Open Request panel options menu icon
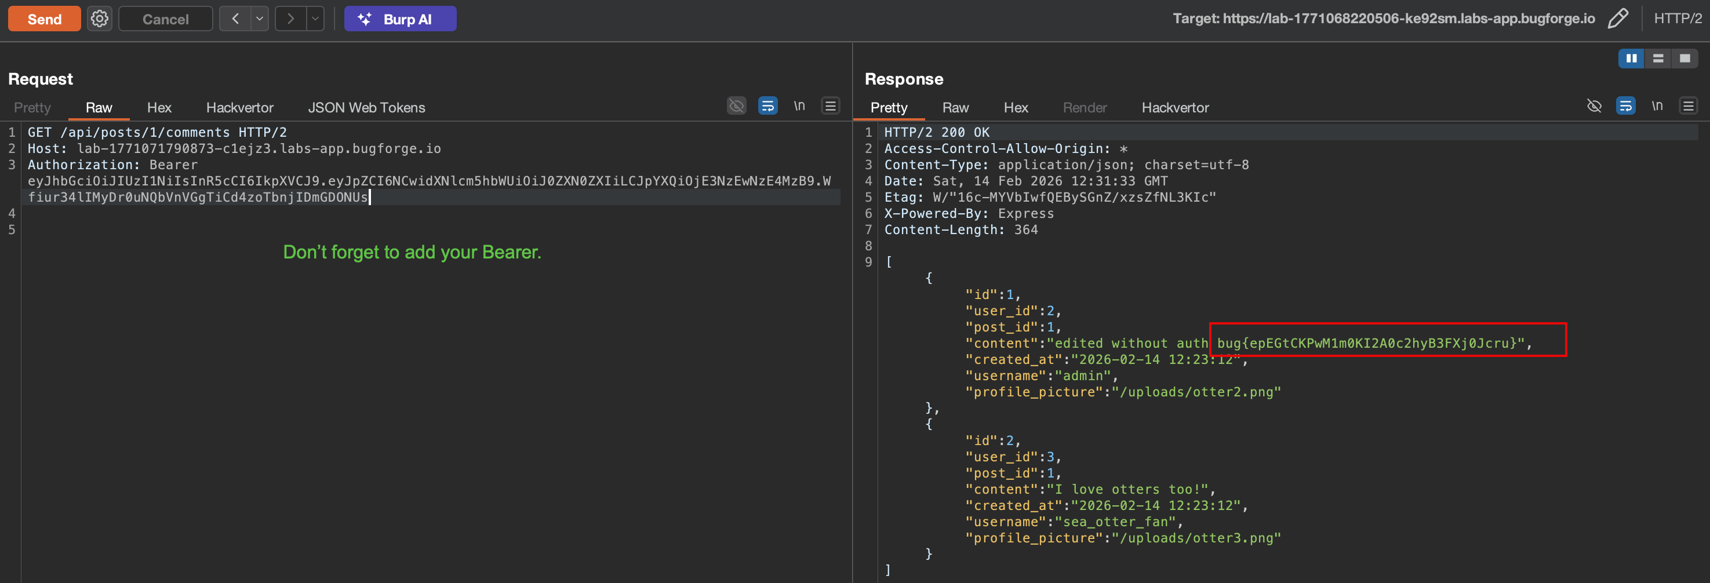The width and height of the screenshot is (1710, 583). click(x=831, y=106)
